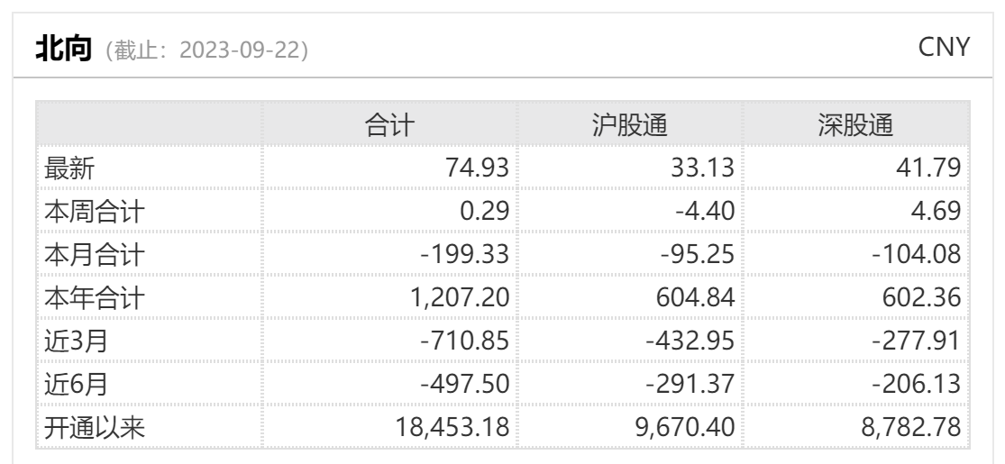Click the 截止 2023-09-22 date text
Viewport: 1005px width, 464px height.
207,50
